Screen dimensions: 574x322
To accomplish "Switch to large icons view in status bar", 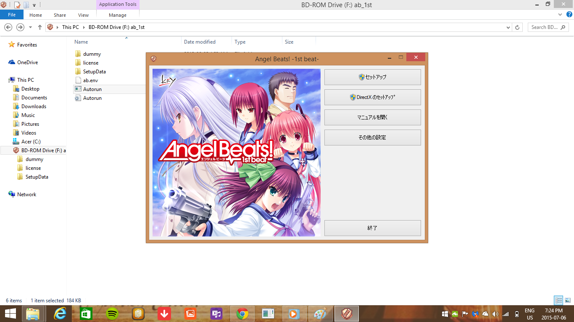I will click(x=567, y=300).
